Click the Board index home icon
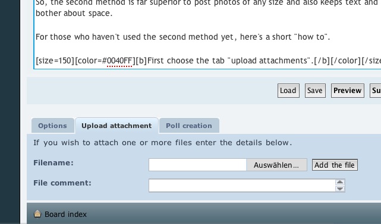The image size is (381, 224). coord(37,214)
